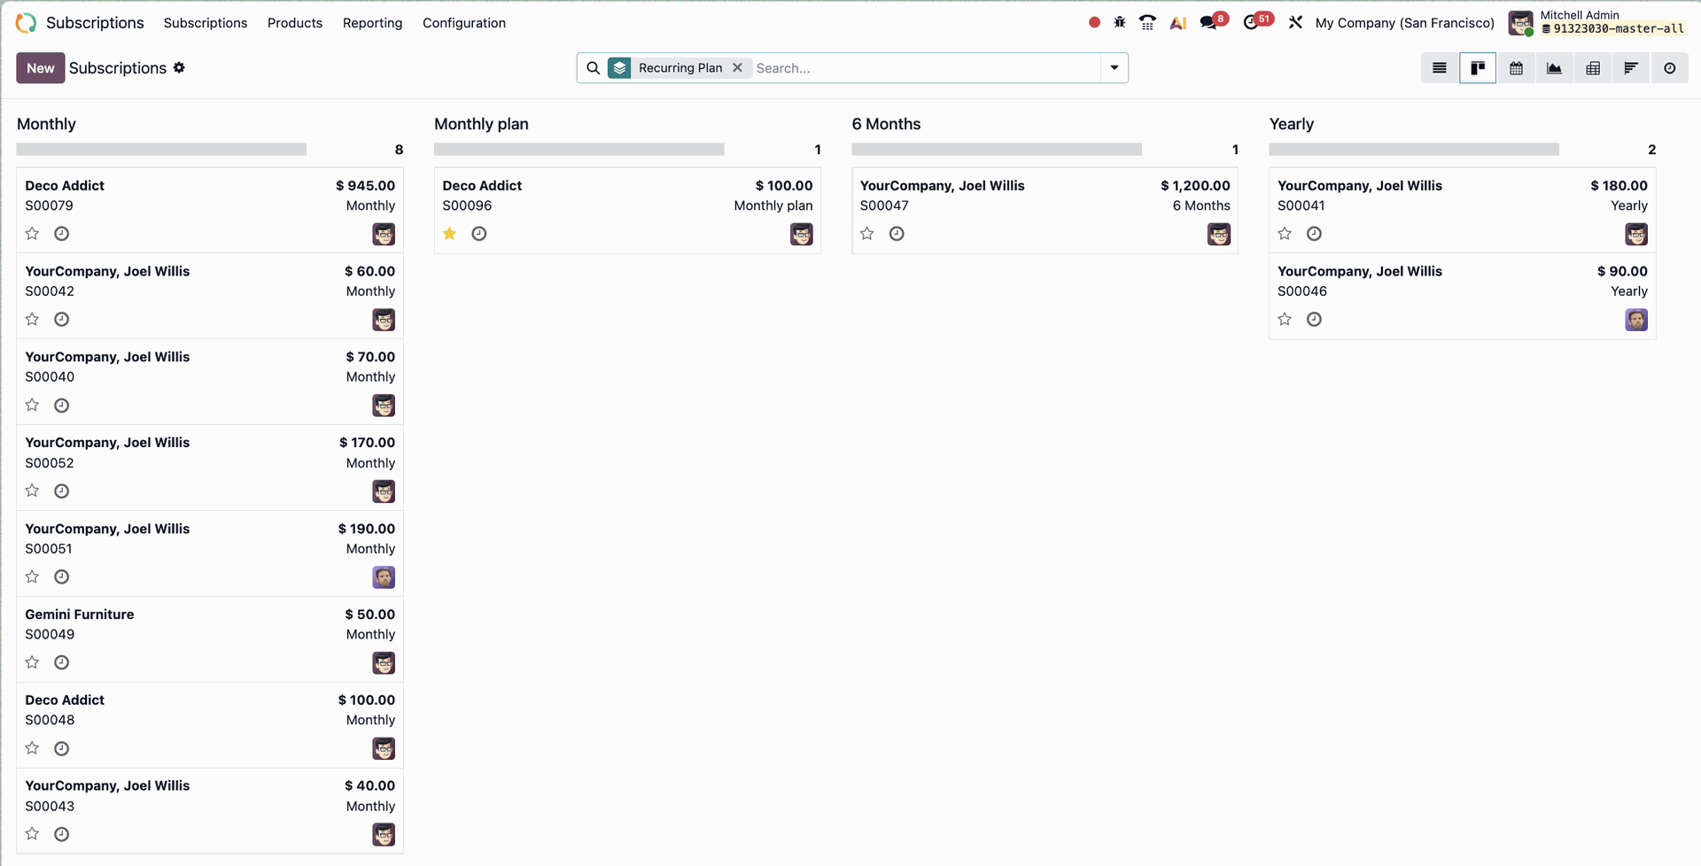Open company switcher My Company (San Francisco)

pos(1404,23)
